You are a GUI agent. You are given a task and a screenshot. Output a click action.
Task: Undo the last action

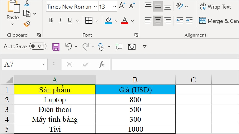click(x=69, y=47)
